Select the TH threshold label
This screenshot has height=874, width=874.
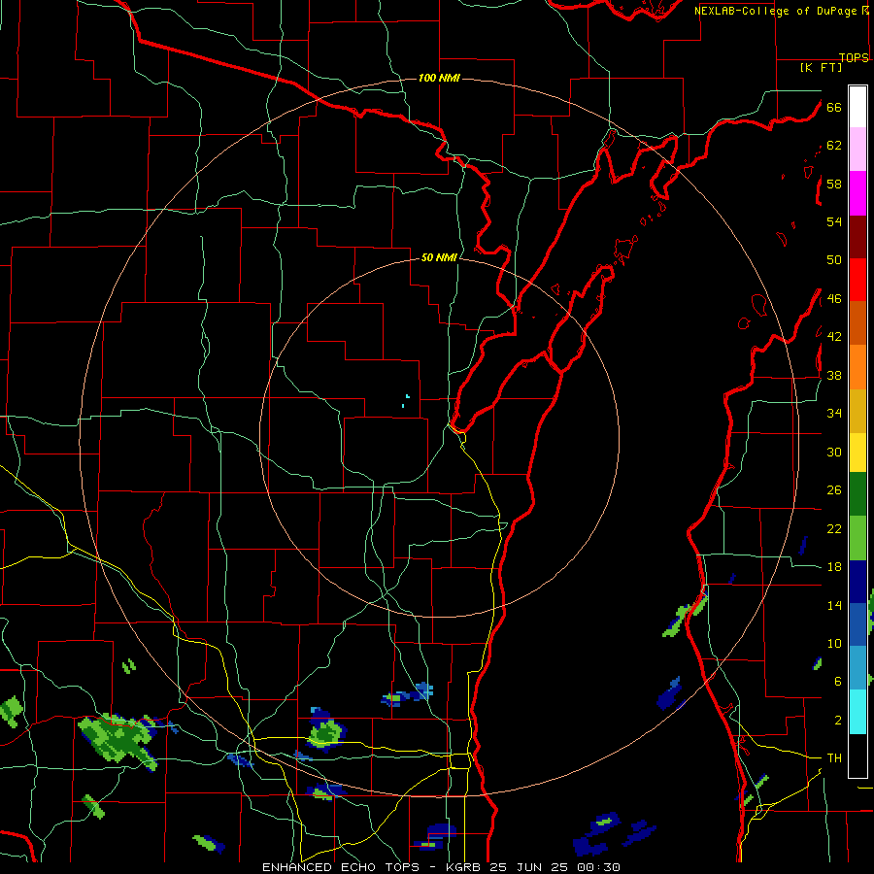pyautogui.click(x=834, y=758)
